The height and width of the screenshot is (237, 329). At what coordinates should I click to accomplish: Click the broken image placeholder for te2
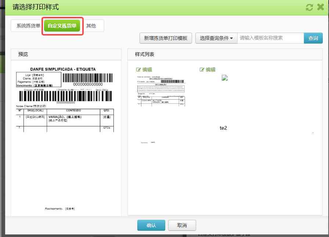tap(225, 78)
